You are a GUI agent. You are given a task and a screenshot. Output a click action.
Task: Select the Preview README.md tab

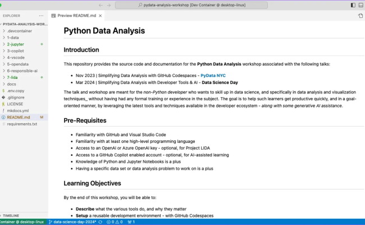point(77,16)
